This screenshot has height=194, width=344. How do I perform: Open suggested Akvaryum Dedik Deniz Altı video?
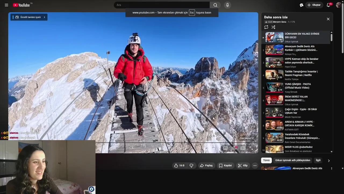coord(307,168)
